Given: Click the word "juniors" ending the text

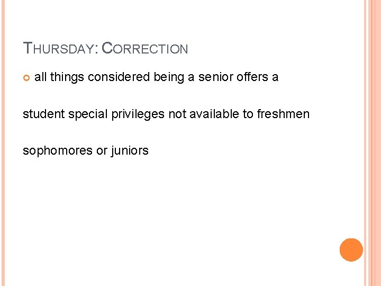Looking at the screenshot, I should (130, 150).
